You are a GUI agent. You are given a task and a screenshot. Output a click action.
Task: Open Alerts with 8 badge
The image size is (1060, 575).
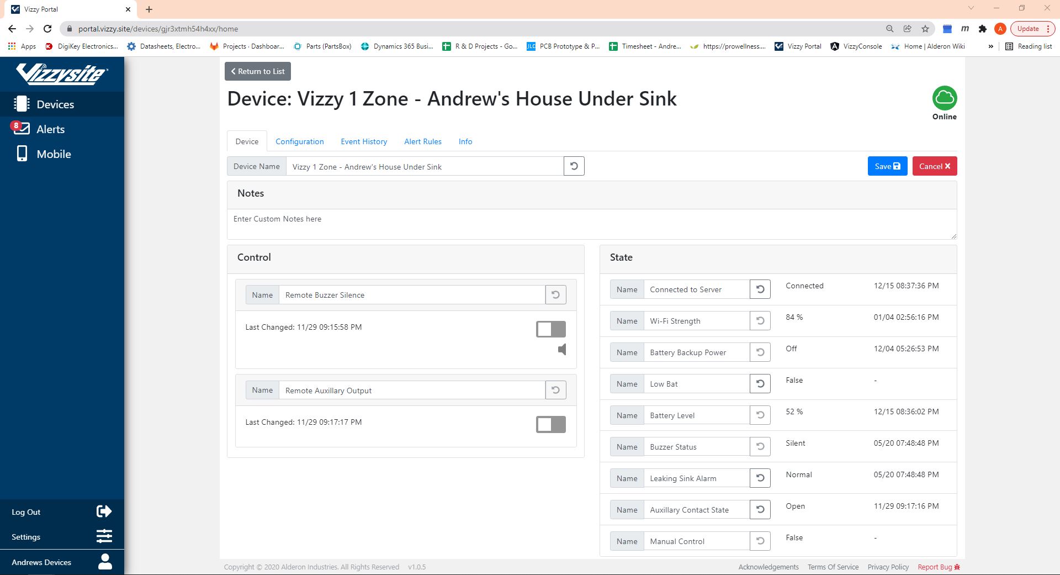click(62, 129)
